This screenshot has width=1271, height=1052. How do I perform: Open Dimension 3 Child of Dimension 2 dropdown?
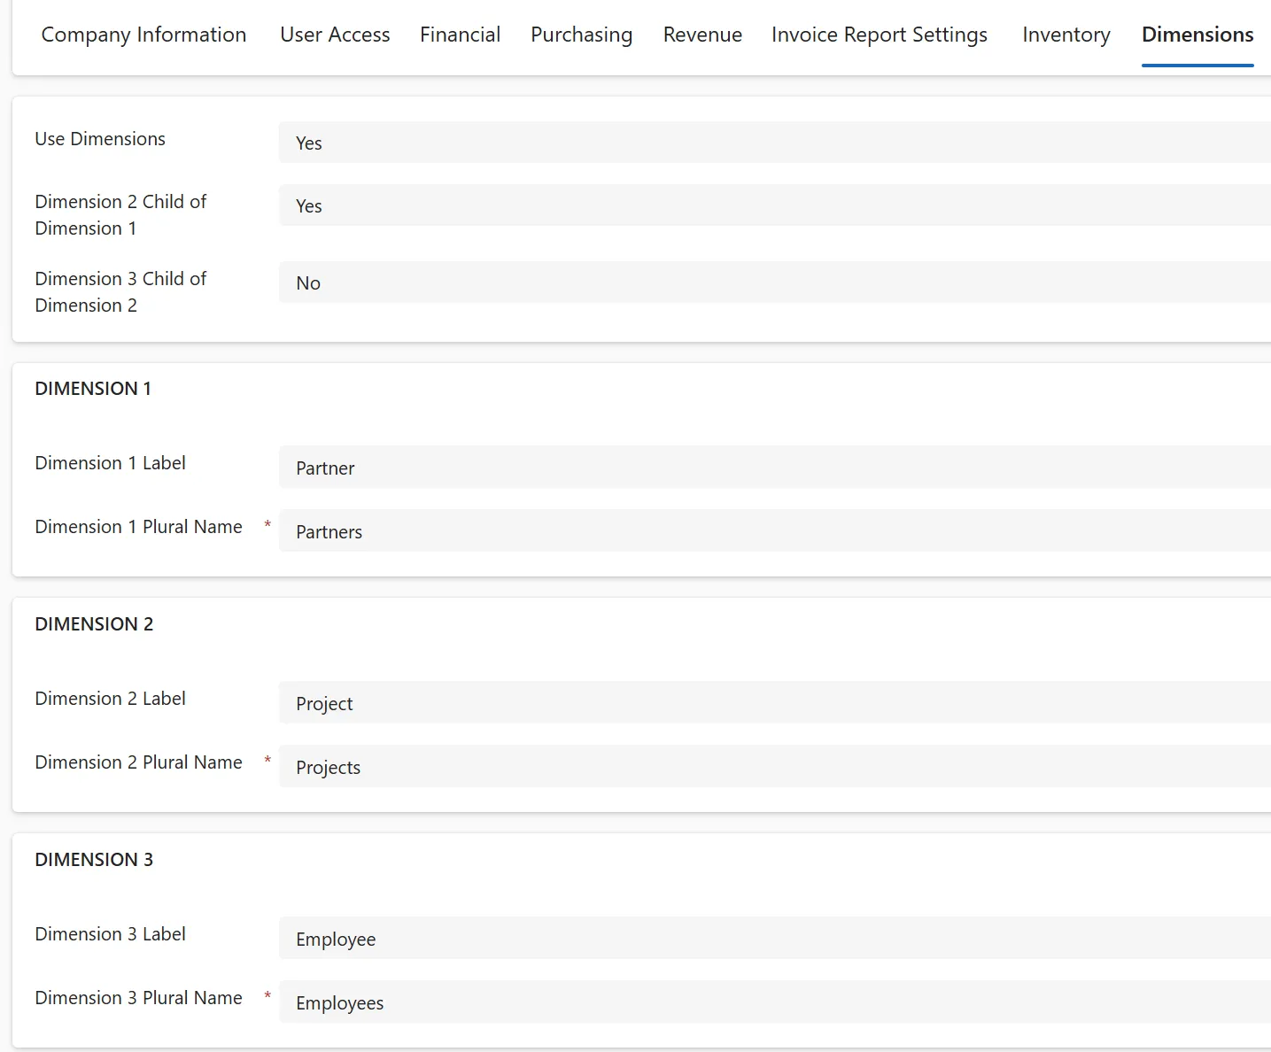pos(775,282)
